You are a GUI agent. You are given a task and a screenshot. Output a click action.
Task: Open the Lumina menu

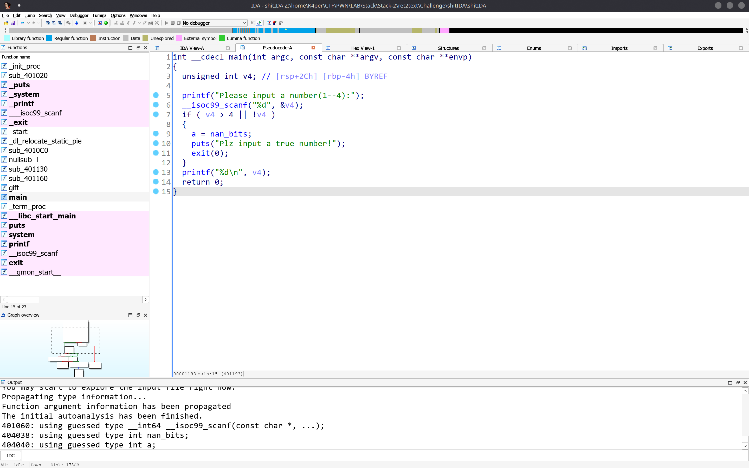(x=99, y=15)
